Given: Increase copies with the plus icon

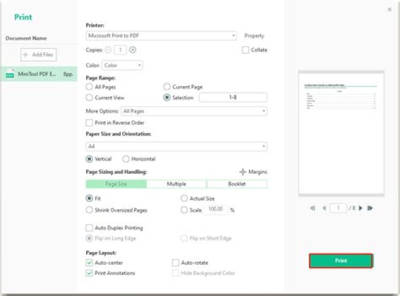Looking at the screenshot, I should (132, 50).
